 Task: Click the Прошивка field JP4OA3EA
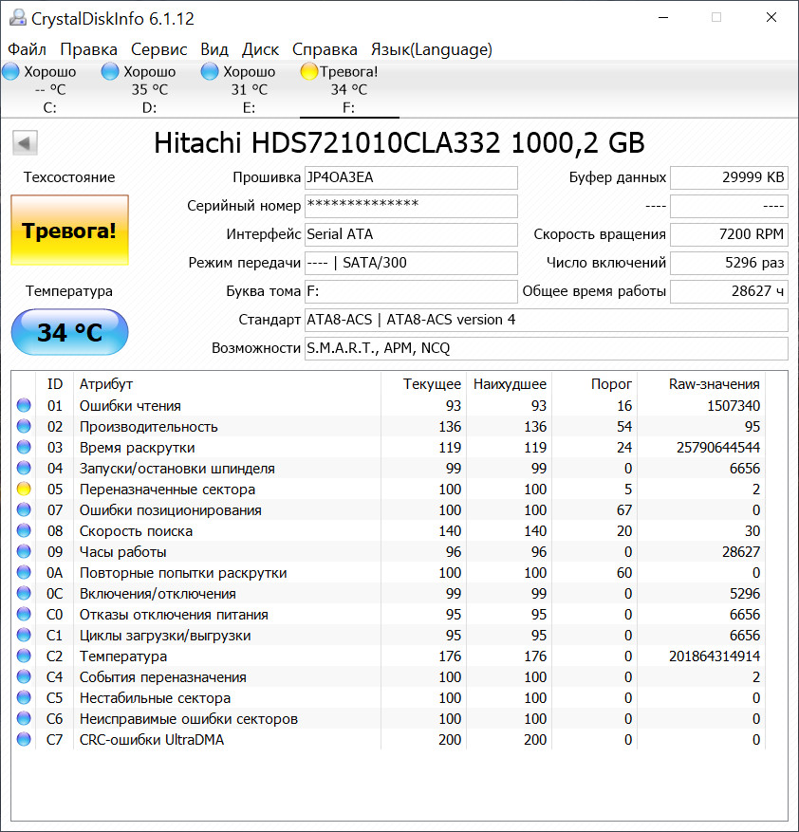click(411, 177)
